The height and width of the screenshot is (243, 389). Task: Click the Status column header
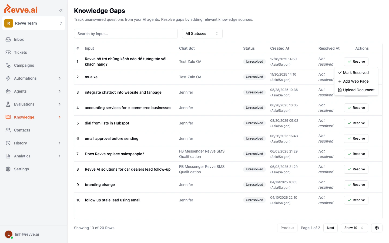[249, 48]
